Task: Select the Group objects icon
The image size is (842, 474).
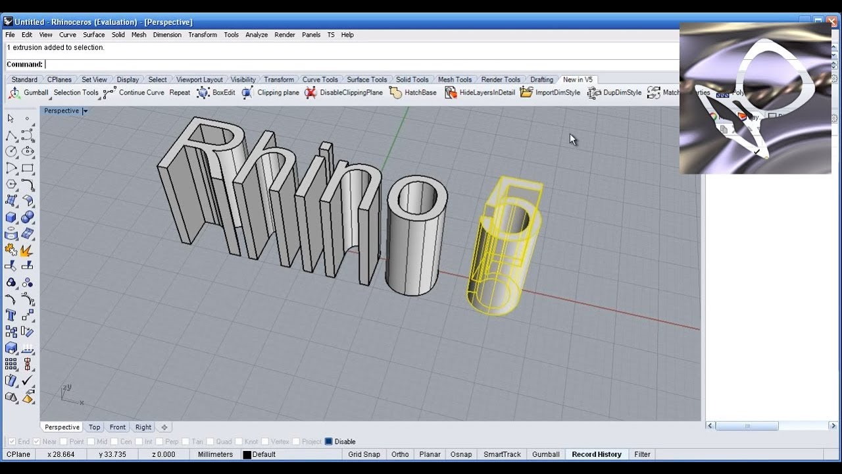Action: coord(11,282)
